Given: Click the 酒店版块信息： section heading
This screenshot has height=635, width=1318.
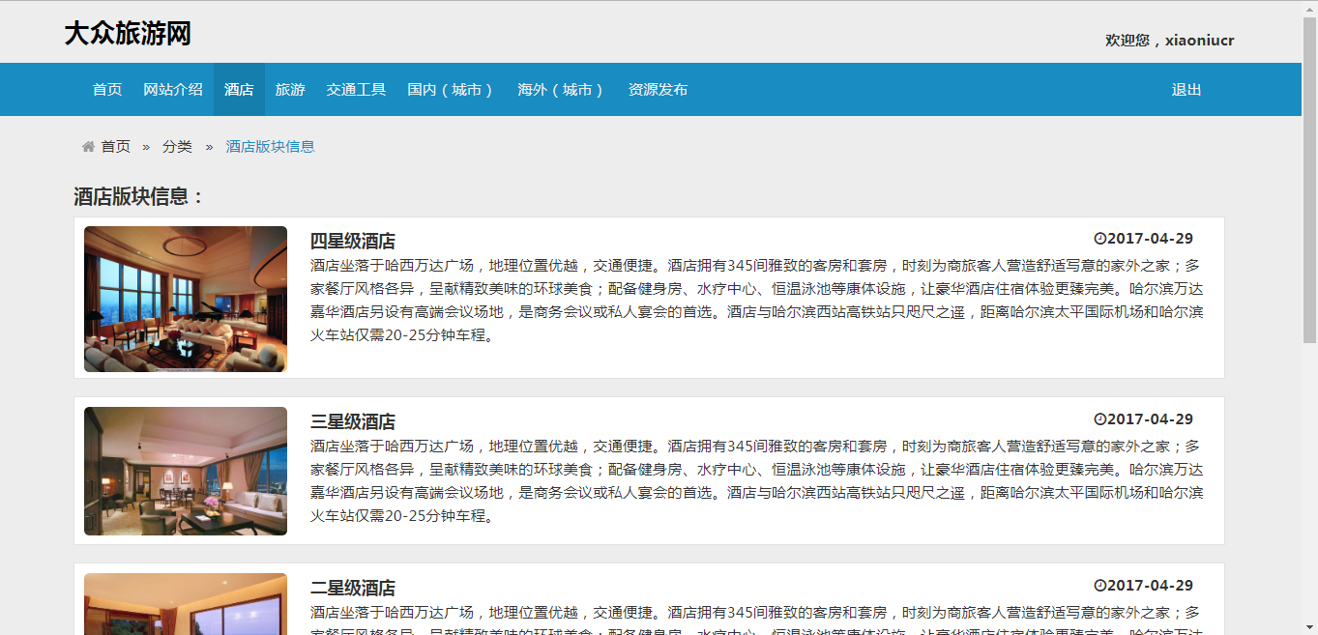Looking at the screenshot, I should [140, 197].
